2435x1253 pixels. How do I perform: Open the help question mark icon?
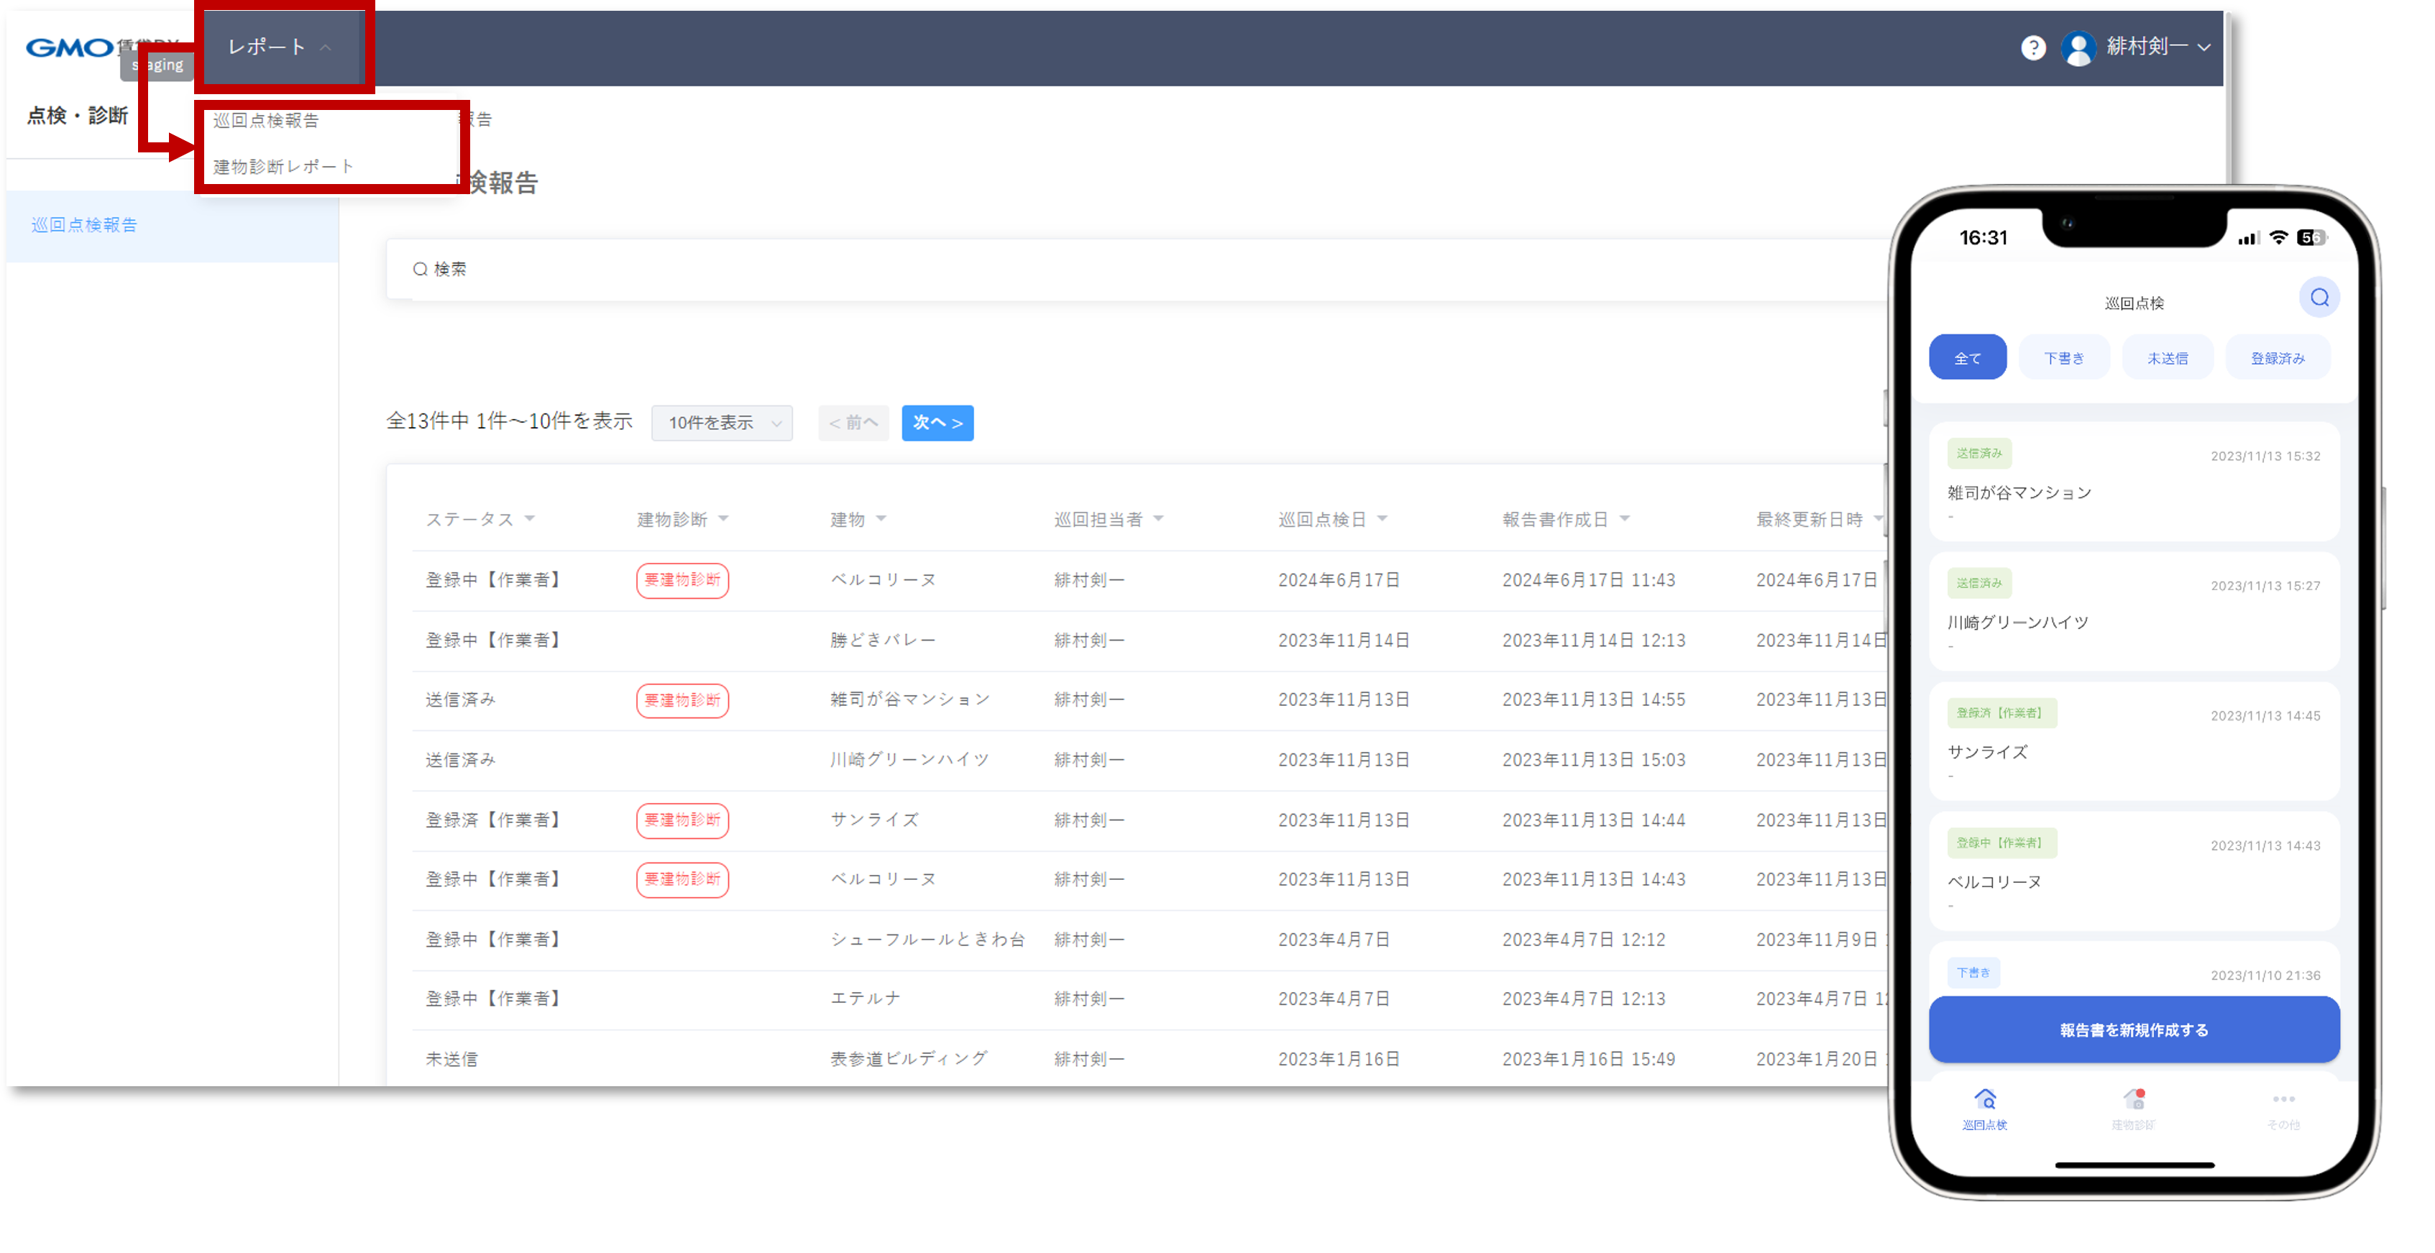tap(2035, 47)
